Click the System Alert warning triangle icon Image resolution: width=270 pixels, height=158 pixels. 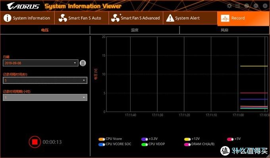[170, 18]
